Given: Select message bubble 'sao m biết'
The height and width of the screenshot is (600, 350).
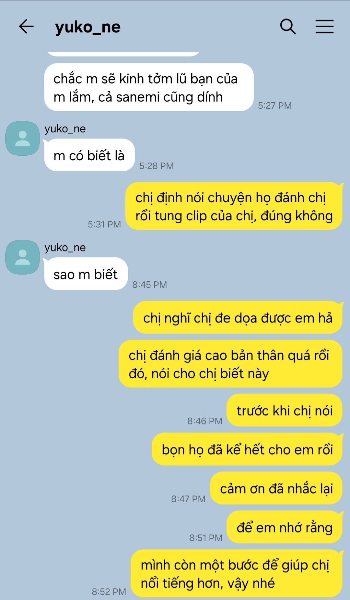Looking at the screenshot, I should [86, 274].
